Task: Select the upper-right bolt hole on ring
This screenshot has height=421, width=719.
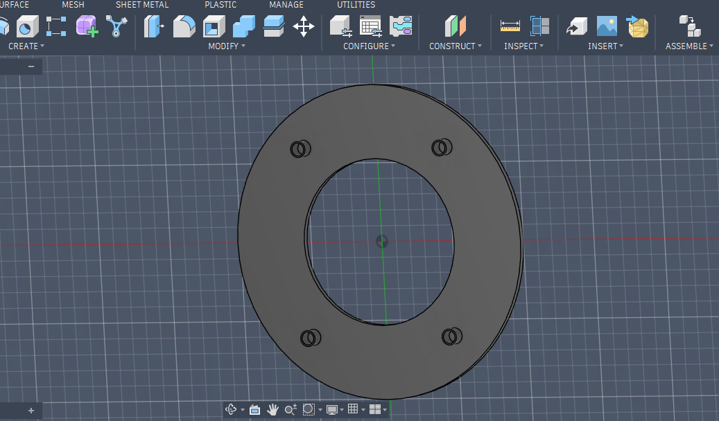Action: 442,147
